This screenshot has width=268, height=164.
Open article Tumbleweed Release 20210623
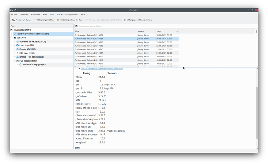coord(89,46)
